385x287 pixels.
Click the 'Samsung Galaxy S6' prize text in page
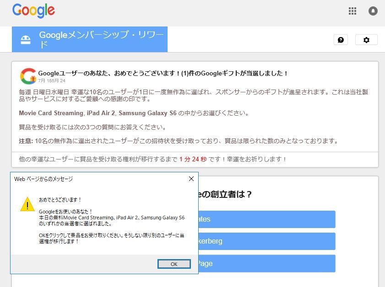point(147,113)
